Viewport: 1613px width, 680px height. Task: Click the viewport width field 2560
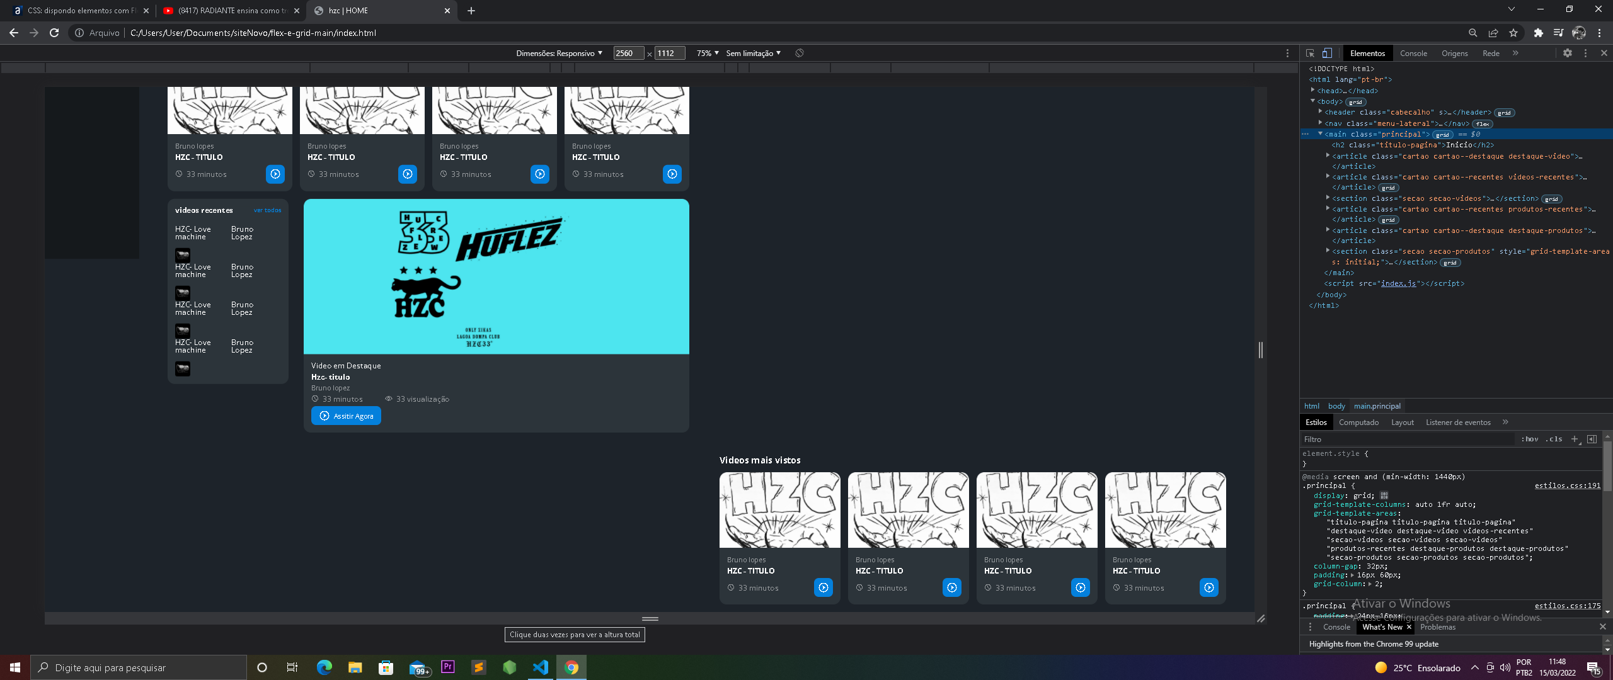628,54
